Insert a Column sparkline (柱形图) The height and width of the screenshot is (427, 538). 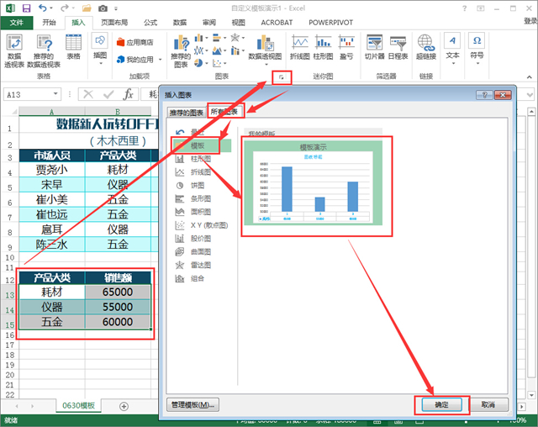pyautogui.click(x=323, y=47)
